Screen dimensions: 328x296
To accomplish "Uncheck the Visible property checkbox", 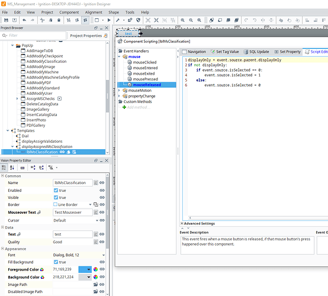I will (56, 198).
